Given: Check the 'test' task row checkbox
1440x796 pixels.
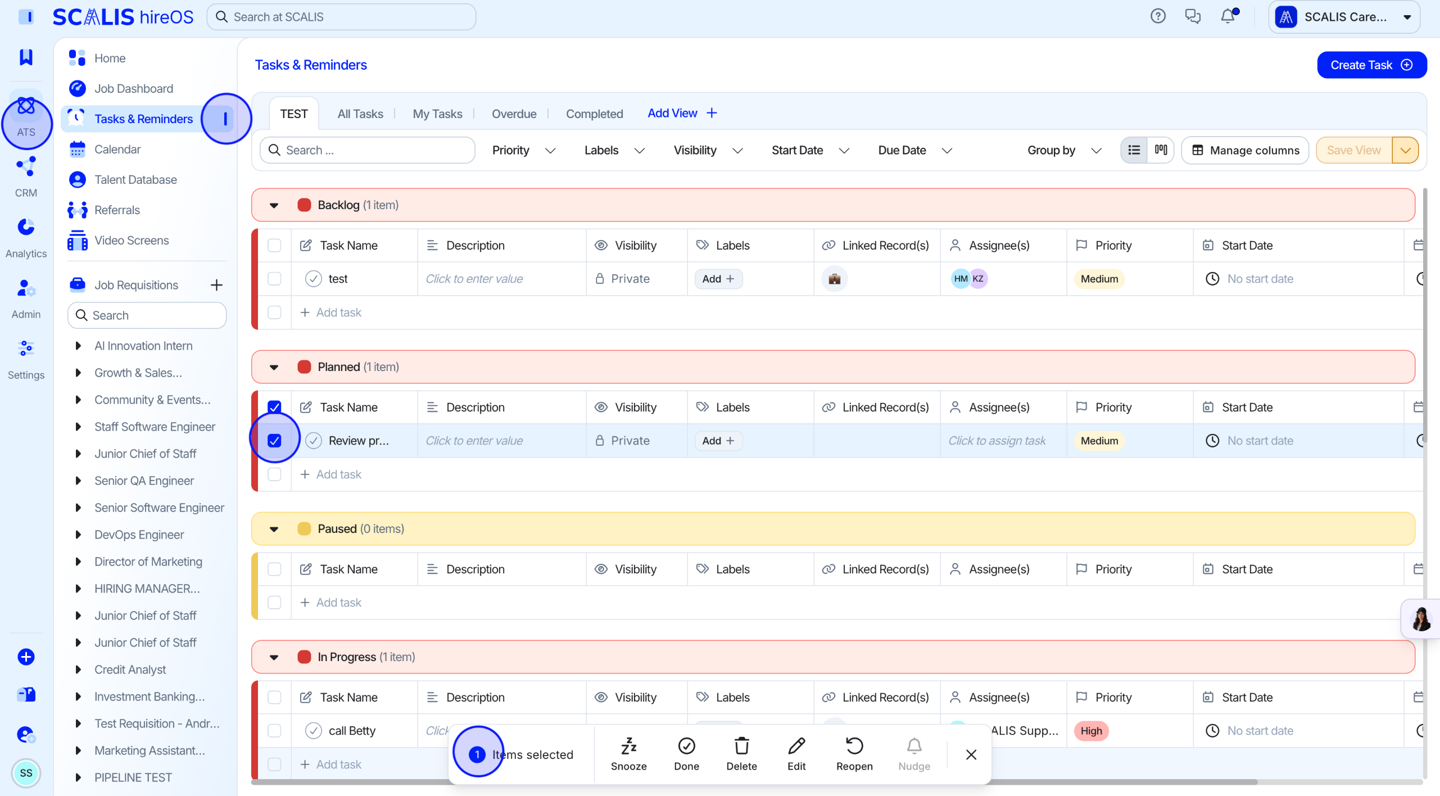Looking at the screenshot, I should (x=274, y=279).
